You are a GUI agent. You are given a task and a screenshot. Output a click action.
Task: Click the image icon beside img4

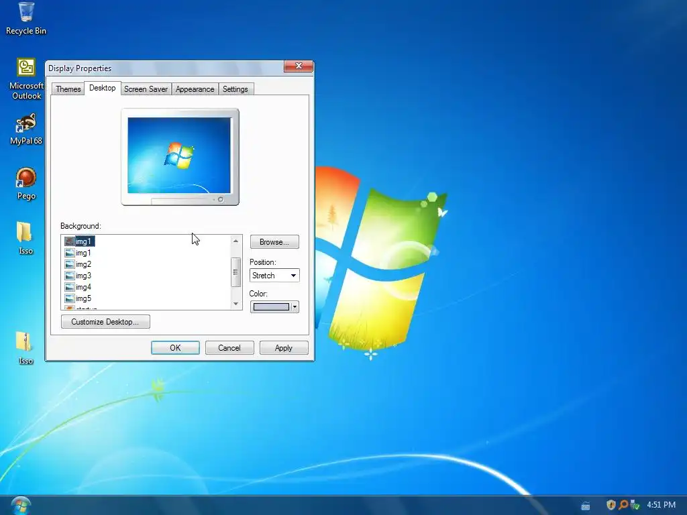pyautogui.click(x=69, y=287)
